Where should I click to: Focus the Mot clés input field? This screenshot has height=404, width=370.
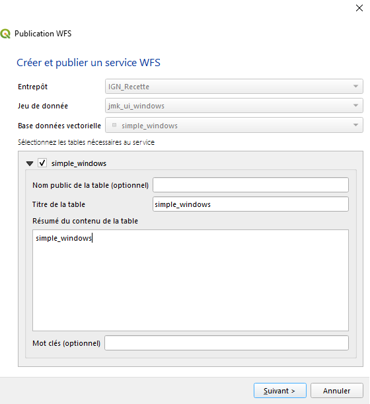click(x=227, y=343)
